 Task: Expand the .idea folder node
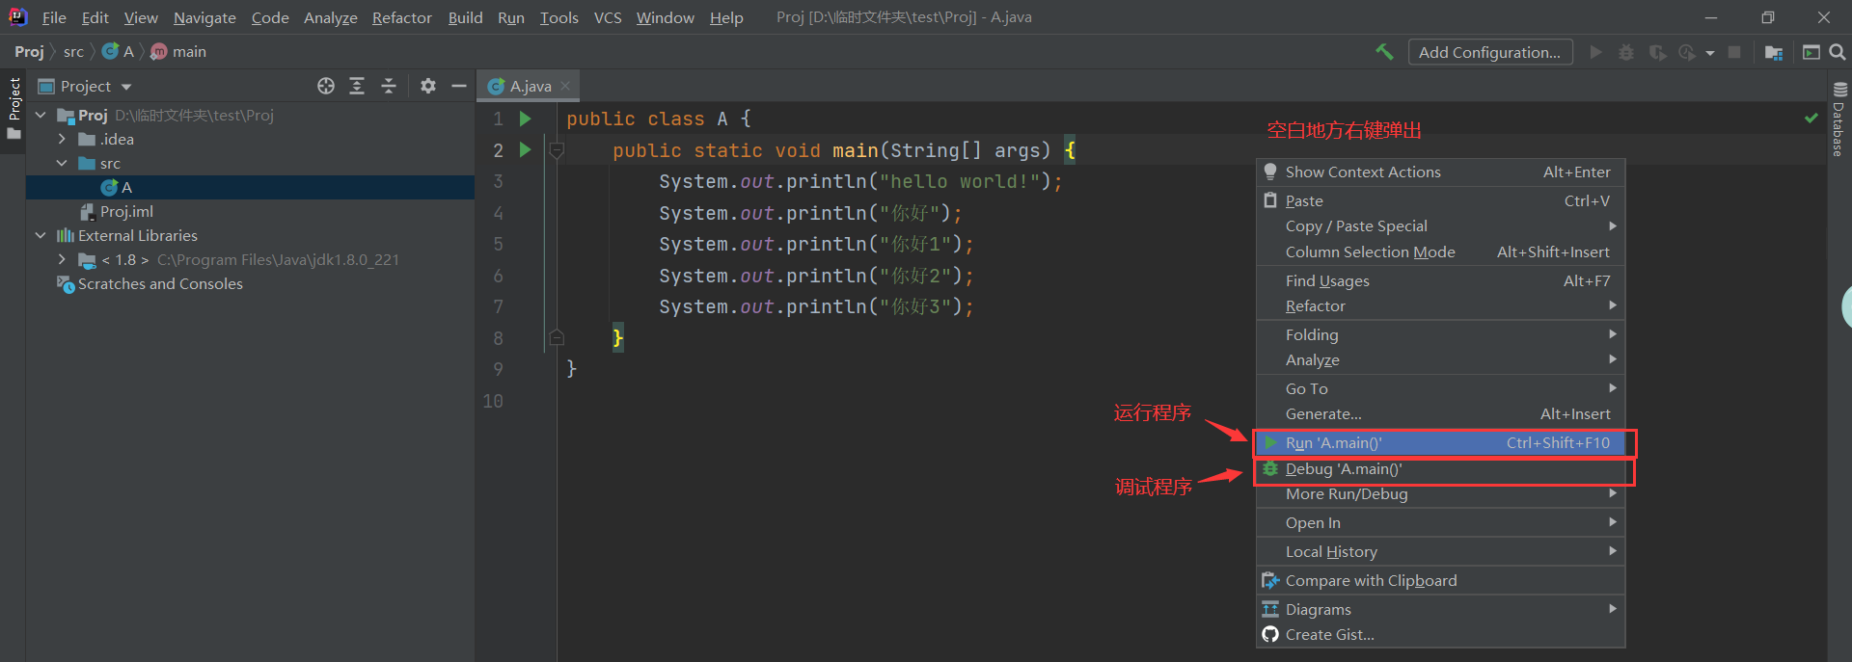(x=62, y=139)
